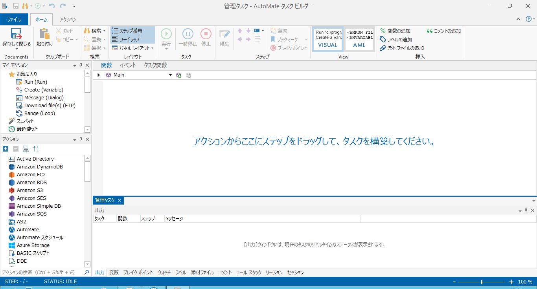
Task: Open the ファイル file tab
Action: coord(14,19)
